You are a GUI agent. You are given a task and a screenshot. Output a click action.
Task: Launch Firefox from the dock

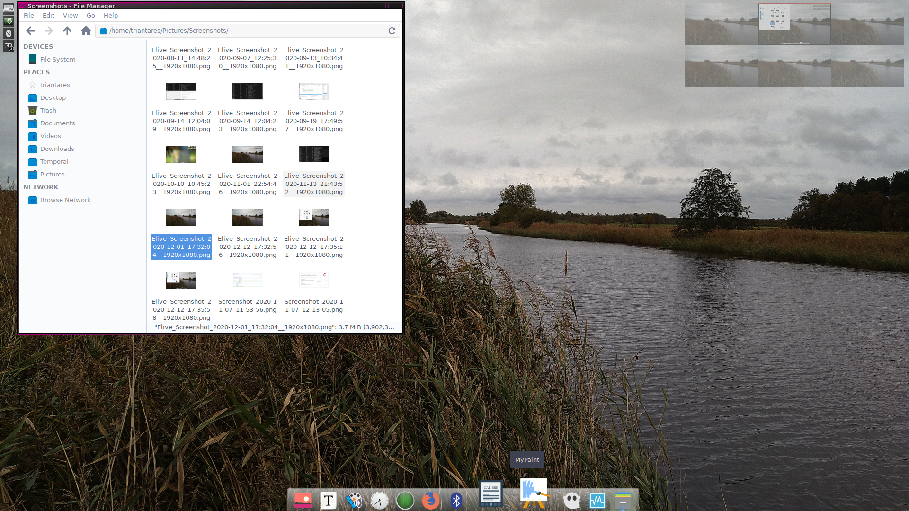click(x=431, y=500)
